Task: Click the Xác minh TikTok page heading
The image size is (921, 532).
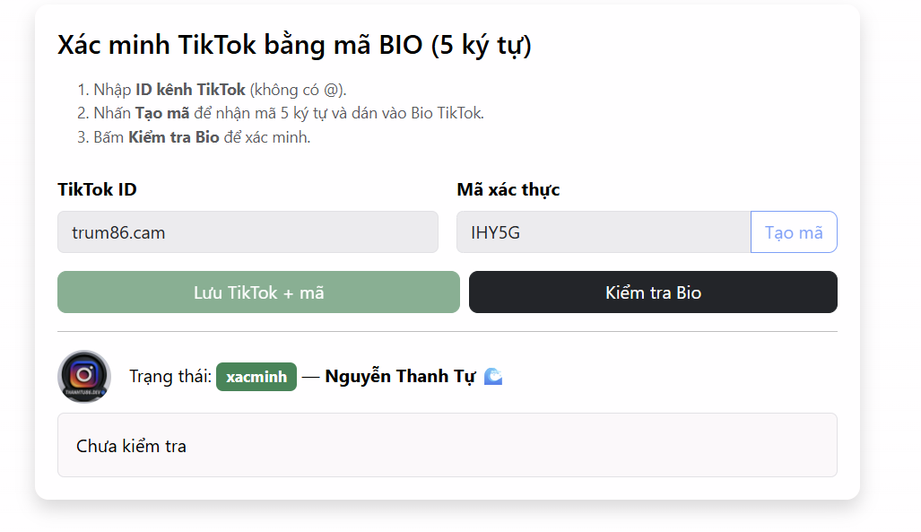Action: click(294, 45)
